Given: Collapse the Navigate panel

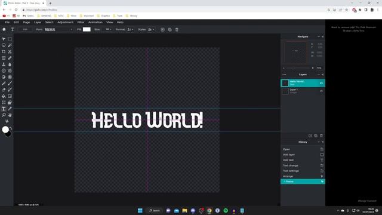Looking at the screenshot, I should tap(318, 36).
